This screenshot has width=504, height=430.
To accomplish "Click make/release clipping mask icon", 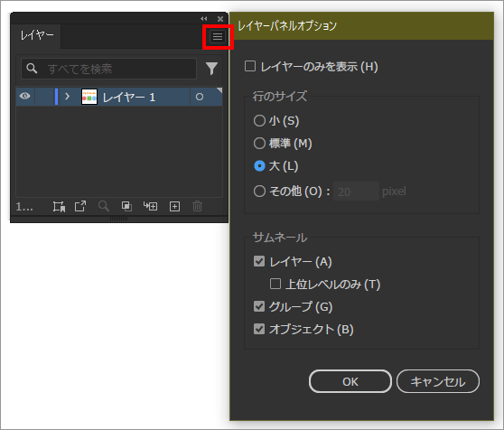I will pyautogui.click(x=126, y=206).
